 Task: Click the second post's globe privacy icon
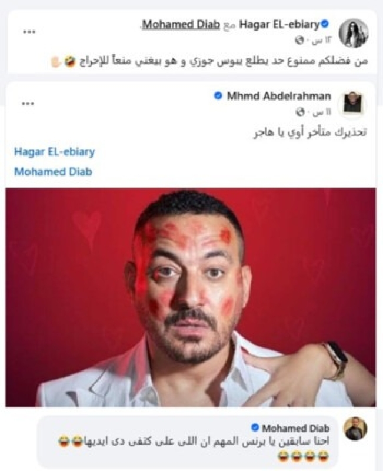[300, 112]
